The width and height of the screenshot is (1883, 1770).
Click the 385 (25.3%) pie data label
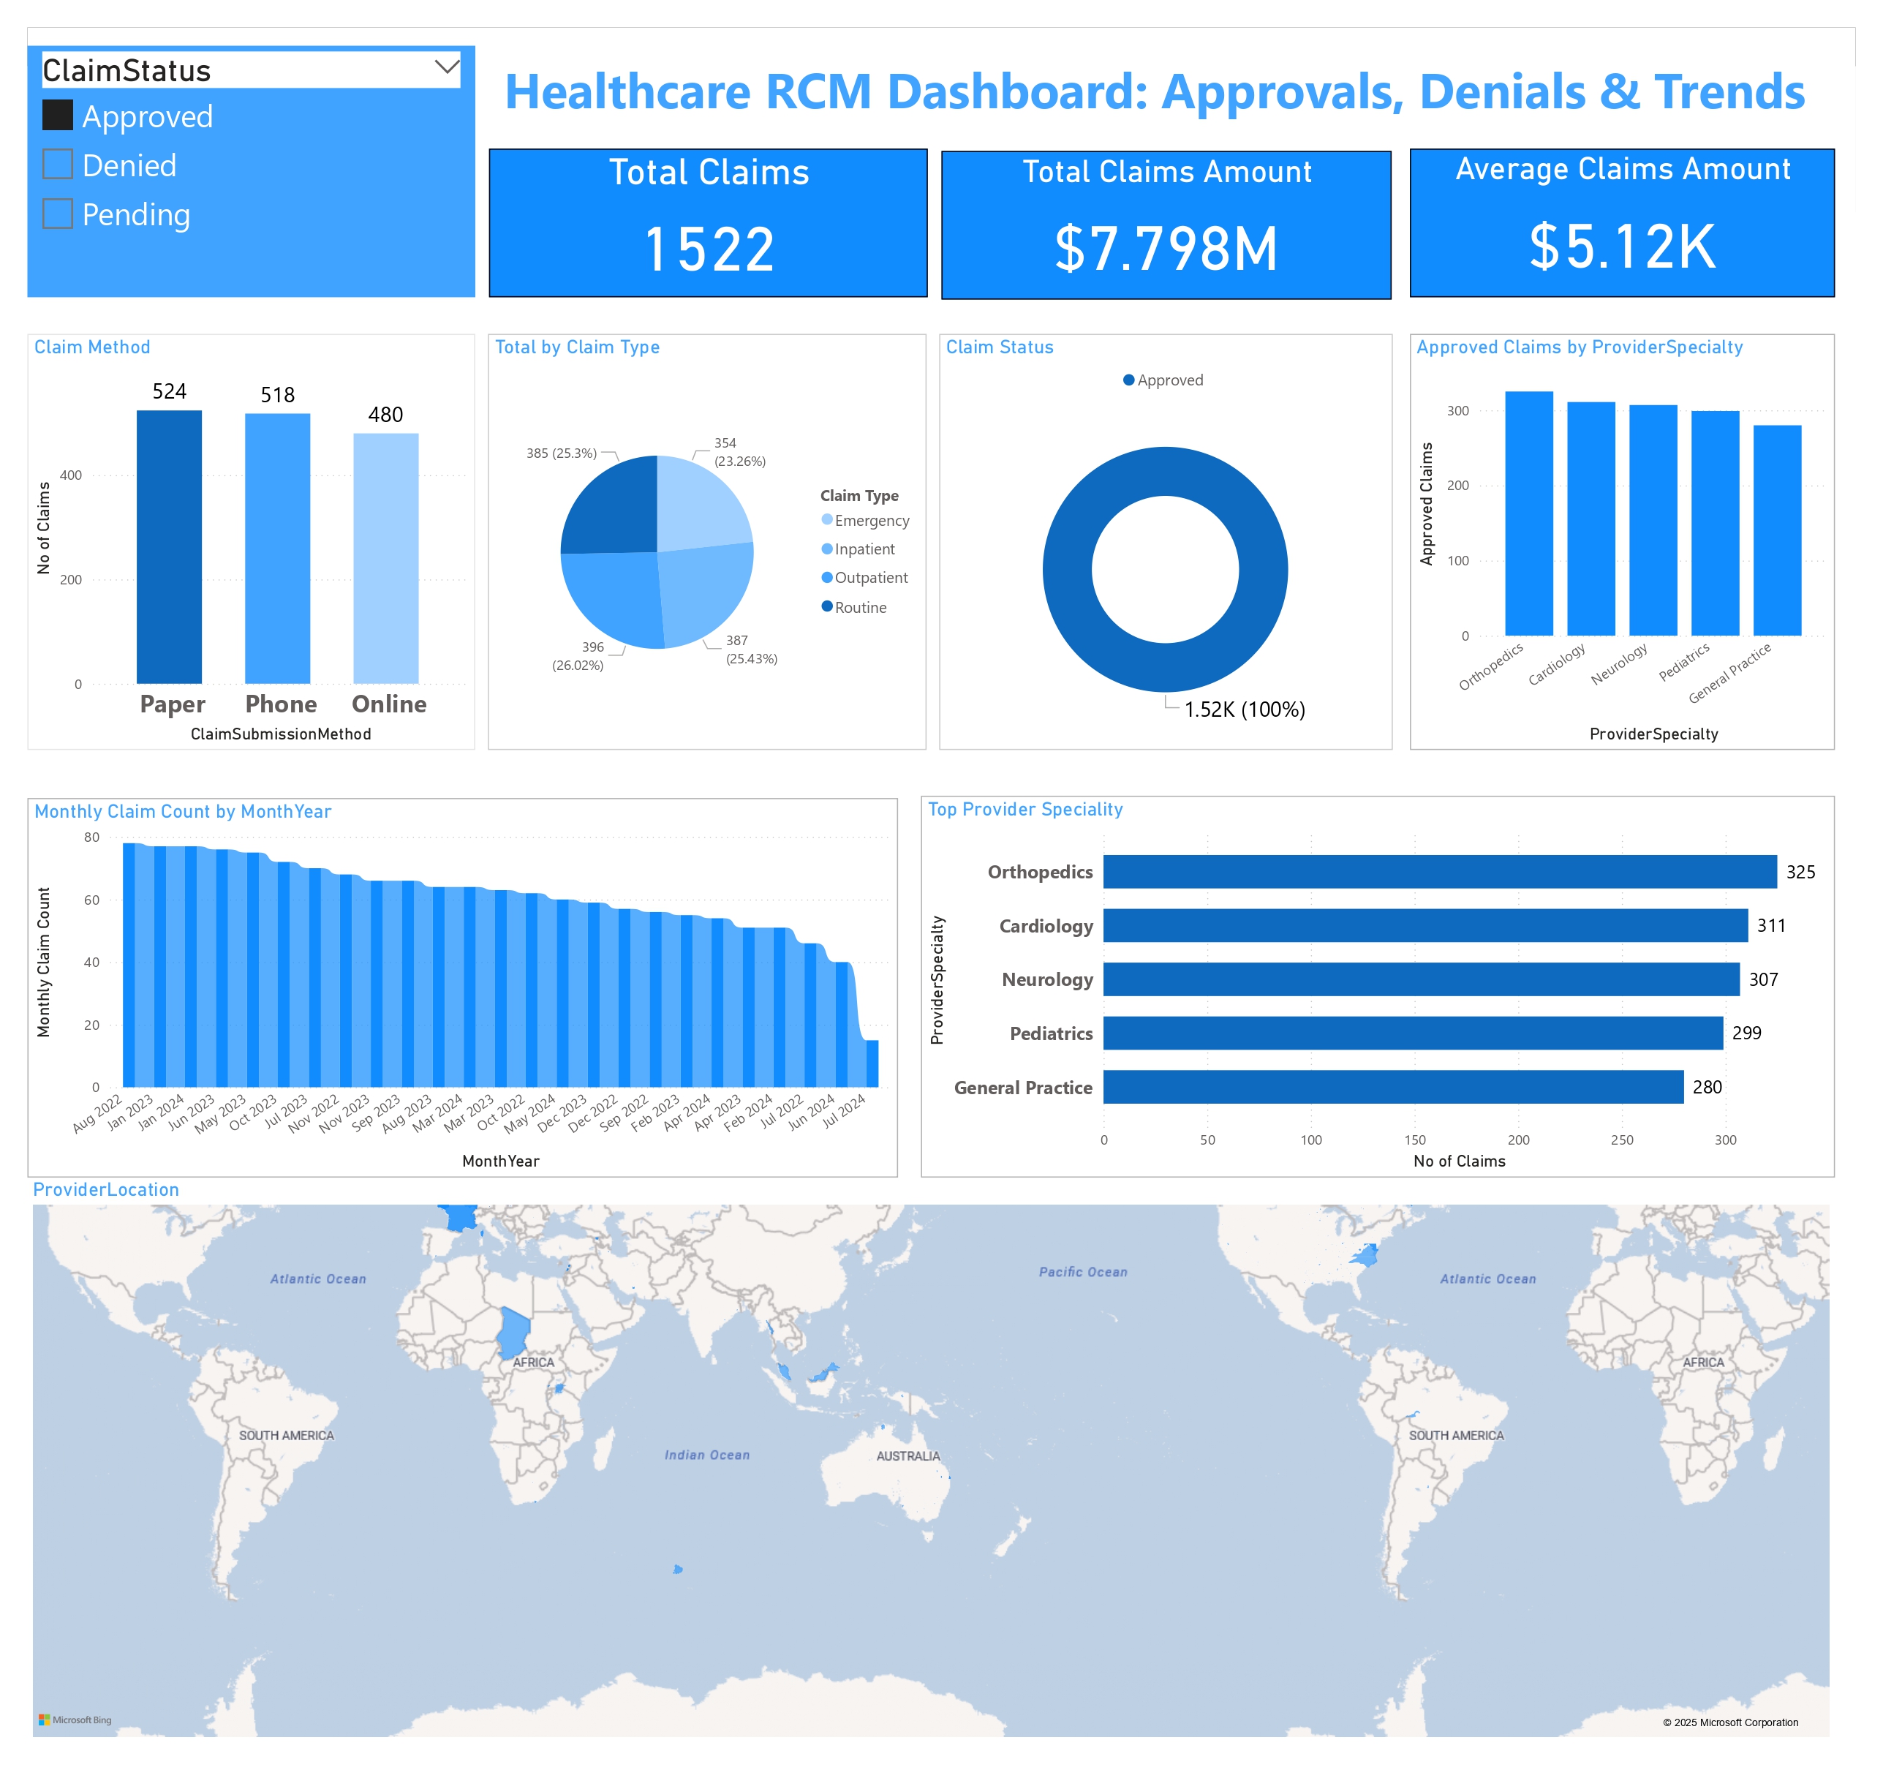[562, 453]
